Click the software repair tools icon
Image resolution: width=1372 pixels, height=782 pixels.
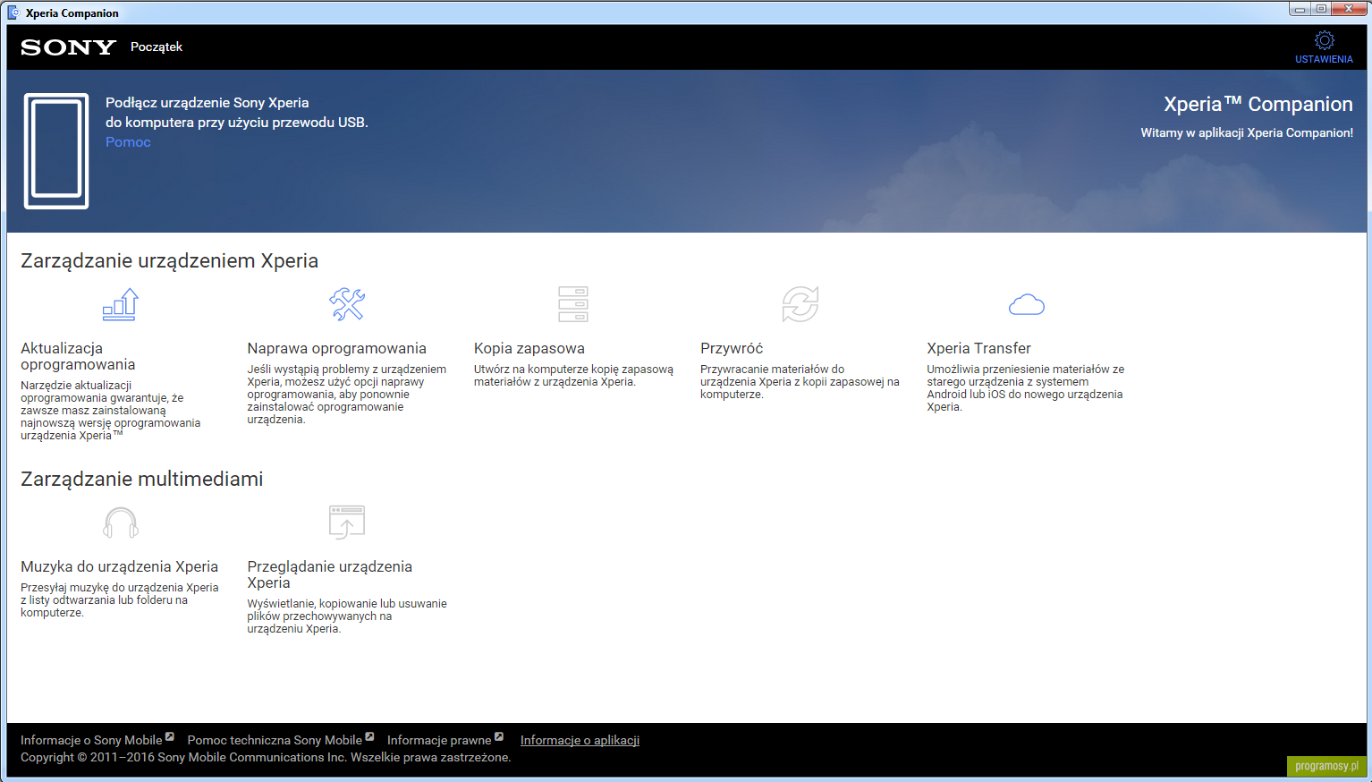tap(347, 304)
